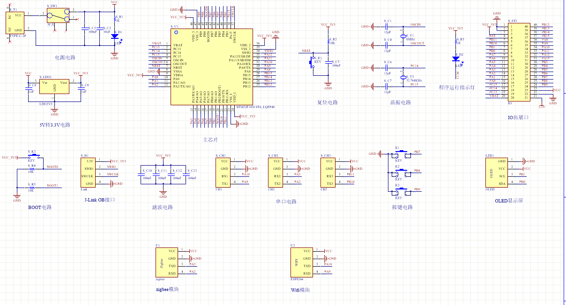Click the 5V转3.3V电路 section label
Image resolution: width=566 pixels, height=305 pixels.
point(55,125)
